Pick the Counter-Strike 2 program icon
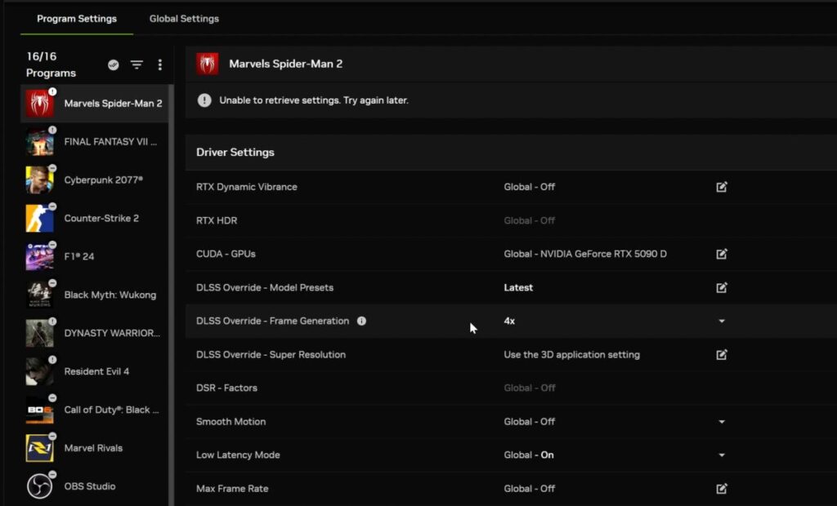Viewport: 837px width, 506px height. click(x=39, y=219)
